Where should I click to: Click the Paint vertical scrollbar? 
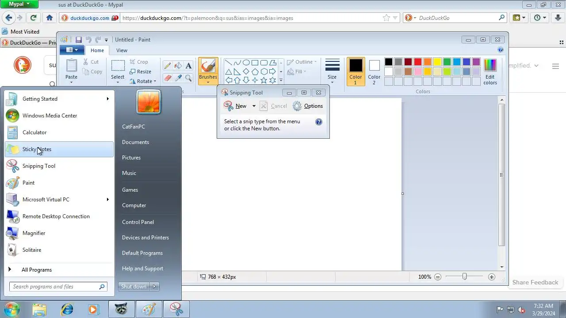(501, 174)
